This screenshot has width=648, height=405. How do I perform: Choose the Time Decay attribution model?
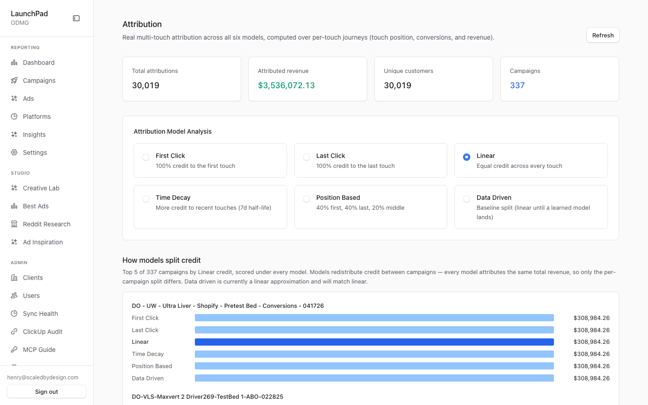pos(210,207)
